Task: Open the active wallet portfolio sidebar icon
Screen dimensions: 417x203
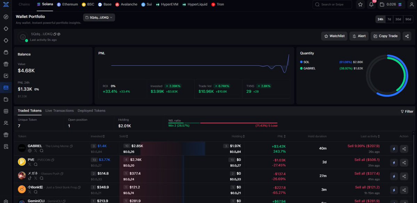Action: (6, 87)
